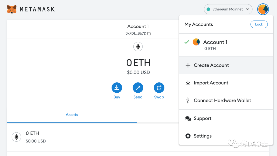Switch to the Assets tab
Screen dimensions: 277x156
coord(72,115)
